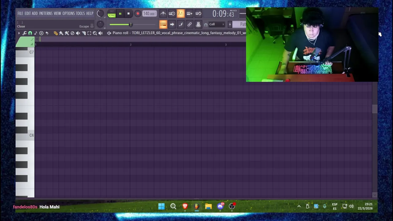Select the Delete tool
This screenshot has height=221, width=393.
[x=72, y=33]
